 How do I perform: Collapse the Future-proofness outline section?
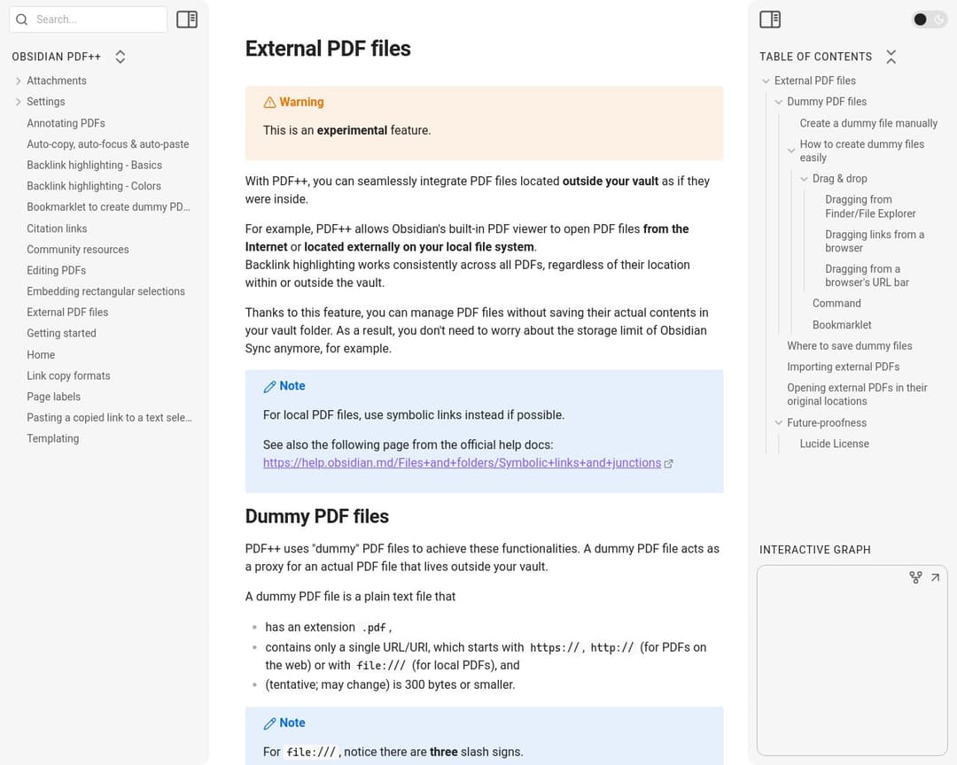click(779, 423)
